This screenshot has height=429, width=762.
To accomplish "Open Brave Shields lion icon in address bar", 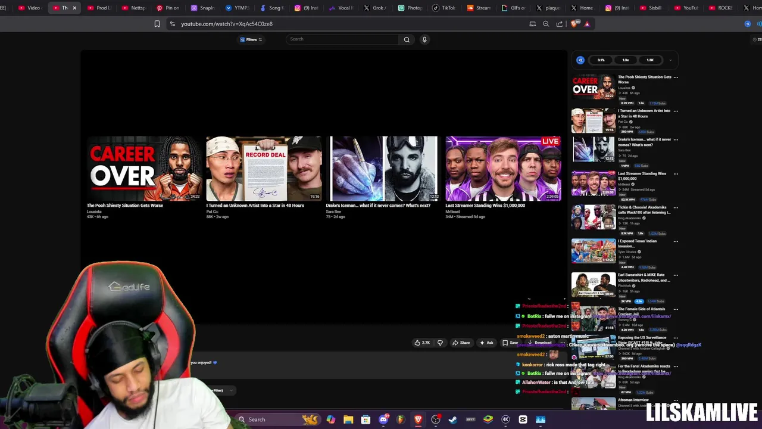I will (x=574, y=24).
